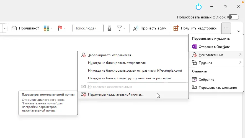245x138 pixels.
Task: Click the Read/Unread envelope icon
Action: pyautogui.click(x=14, y=28)
